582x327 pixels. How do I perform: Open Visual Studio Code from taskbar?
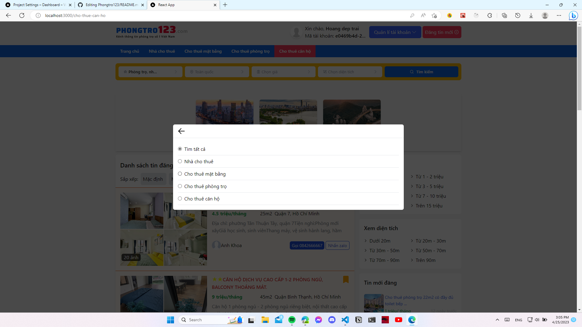(345, 320)
